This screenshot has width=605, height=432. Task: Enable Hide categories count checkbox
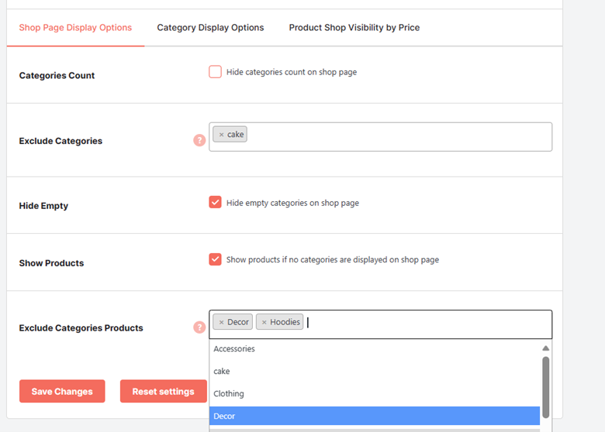(216, 72)
